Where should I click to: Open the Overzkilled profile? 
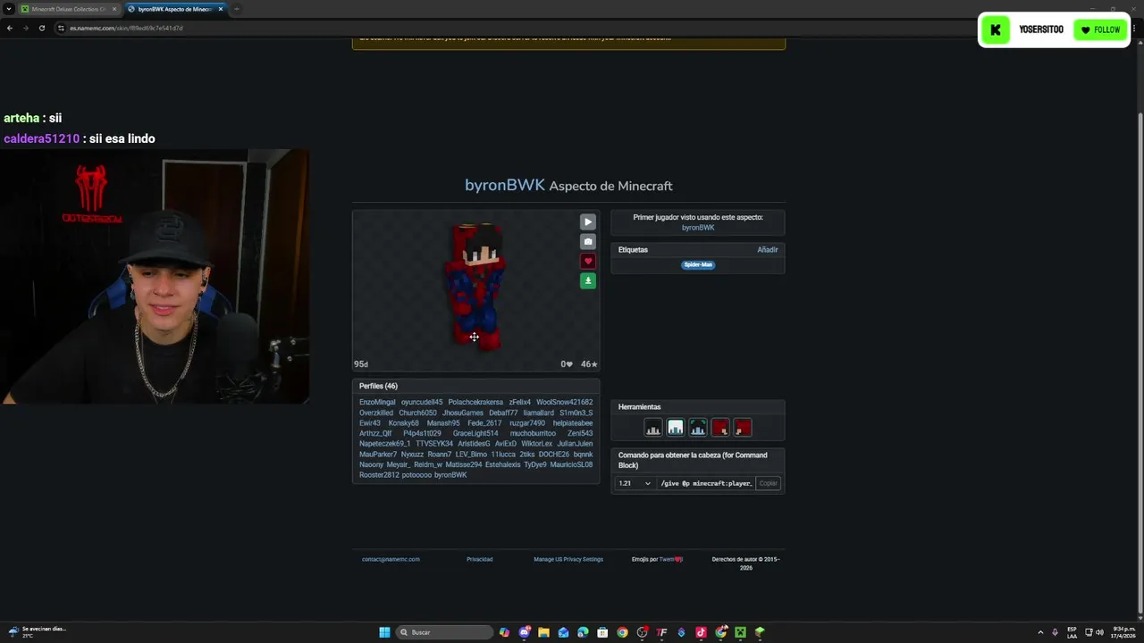[x=376, y=413]
